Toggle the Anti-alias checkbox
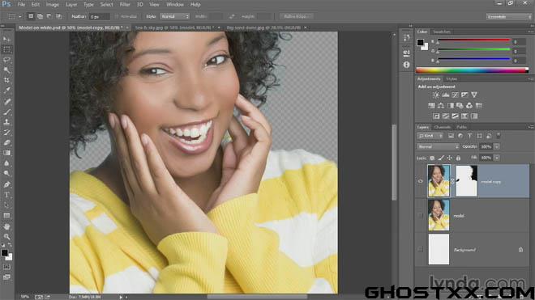The height and width of the screenshot is (300, 535). pyautogui.click(x=117, y=16)
